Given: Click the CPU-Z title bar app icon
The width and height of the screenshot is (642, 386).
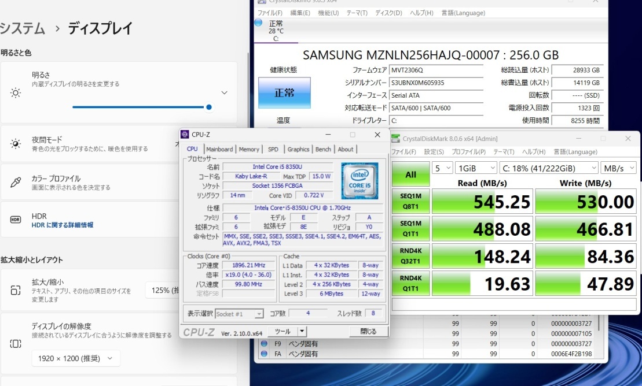Looking at the screenshot, I should (x=185, y=134).
